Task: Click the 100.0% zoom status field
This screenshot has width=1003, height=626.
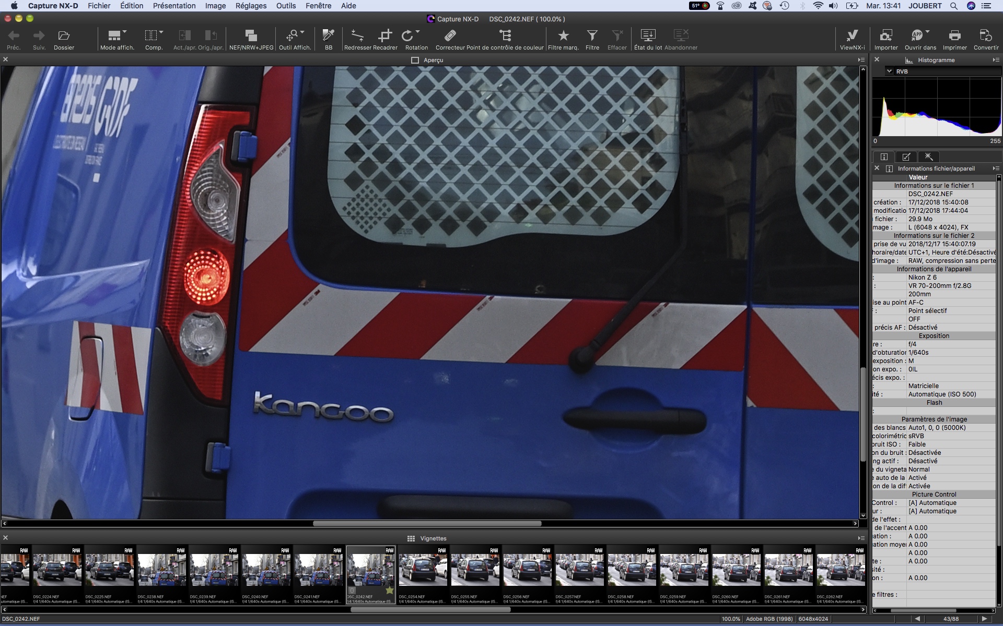Action: (731, 619)
